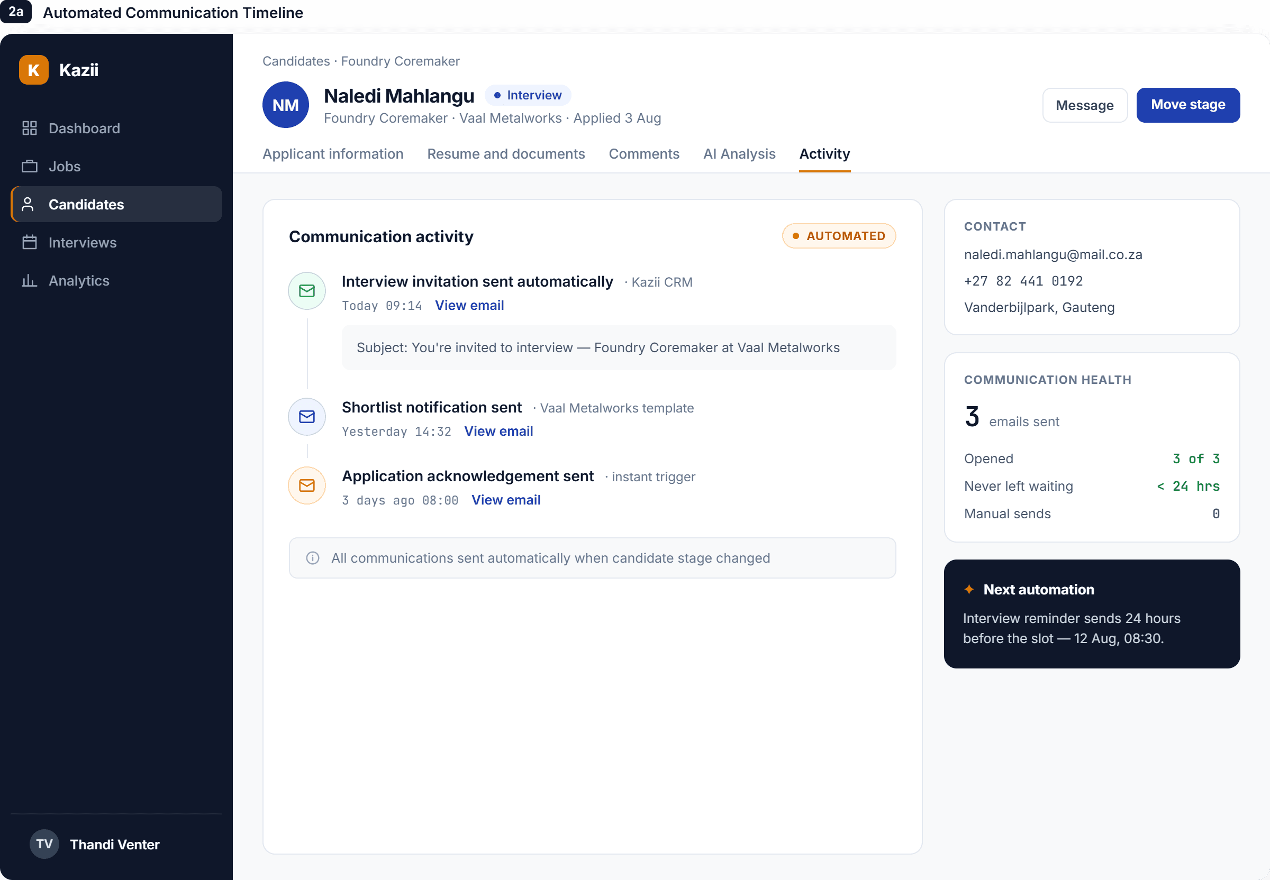Click the Interviews calendar icon
Viewport: 1270px width, 880px height.
29,242
